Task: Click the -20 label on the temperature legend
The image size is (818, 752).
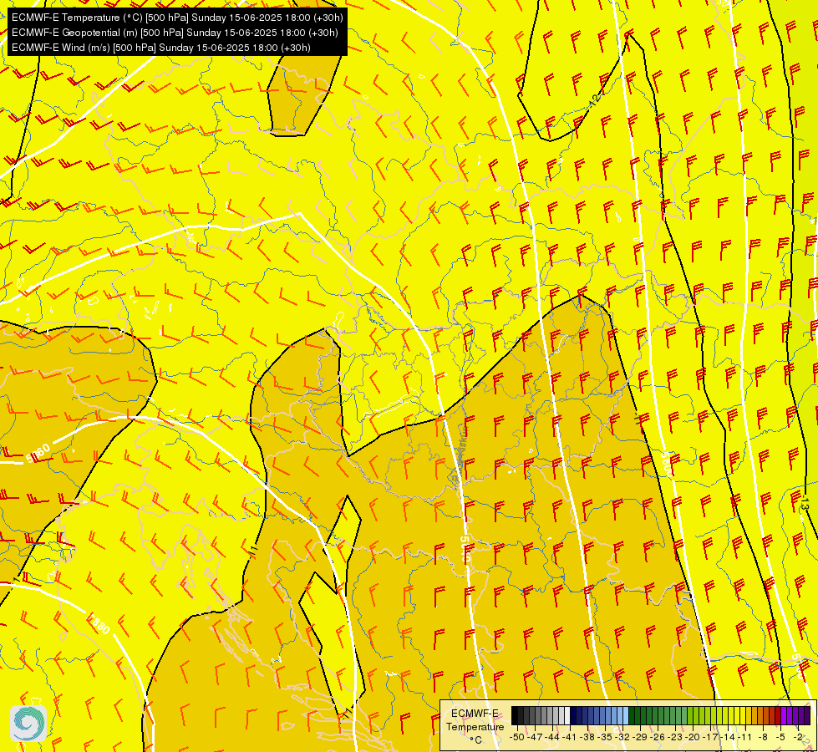Action: pyautogui.click(x=693, y=737)
